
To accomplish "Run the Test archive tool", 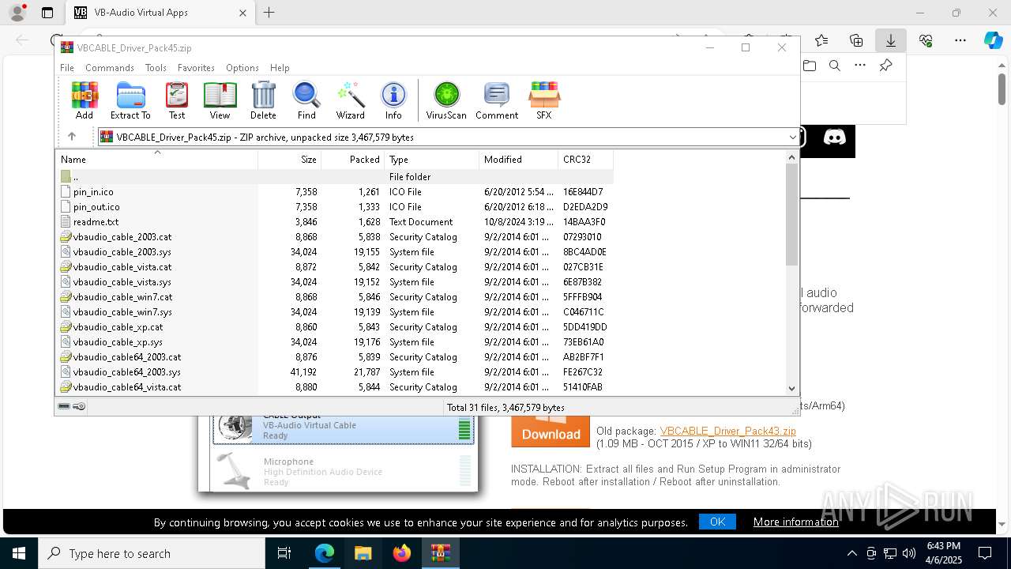I will point(177,100).
